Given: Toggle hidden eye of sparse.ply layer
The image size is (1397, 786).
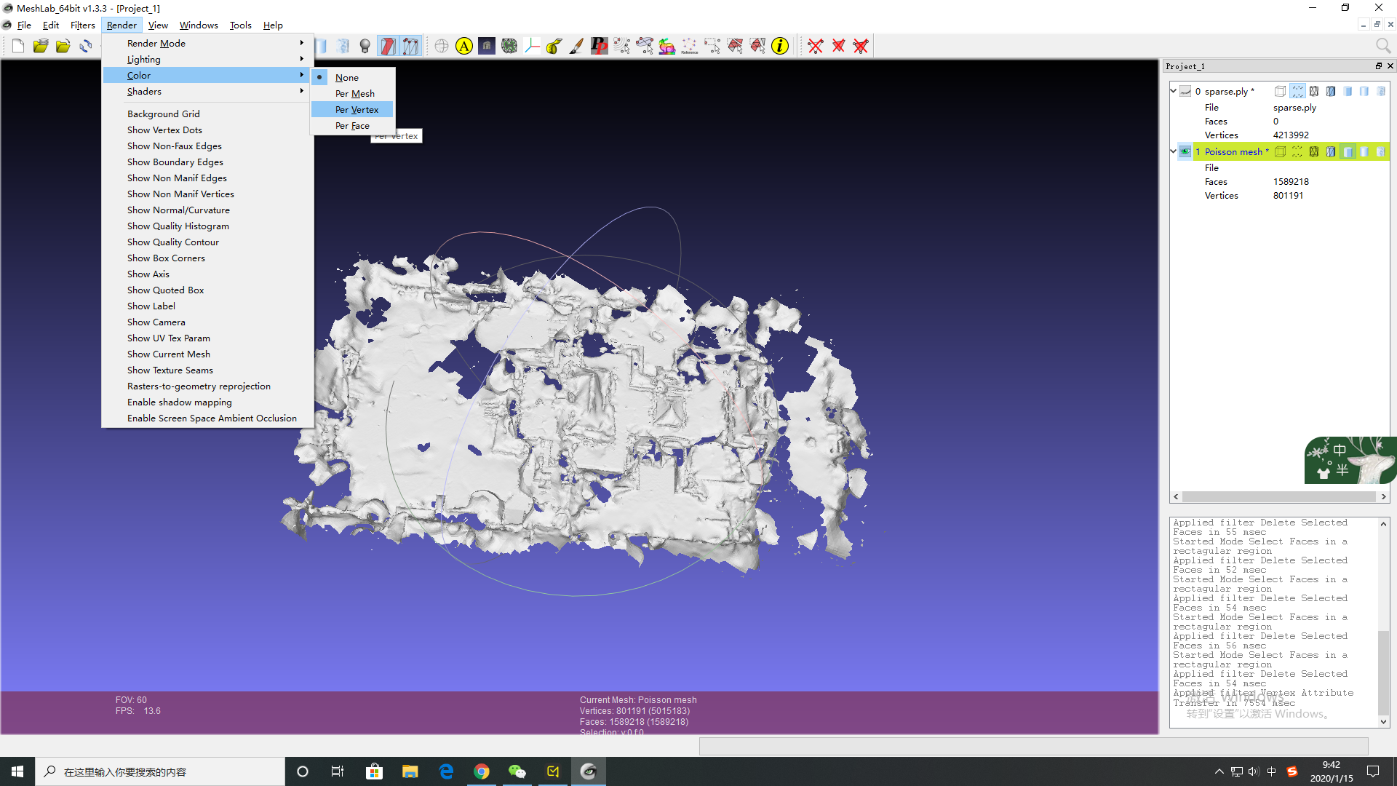Looking at the screenshot, I should click(x=1185, y=91).
